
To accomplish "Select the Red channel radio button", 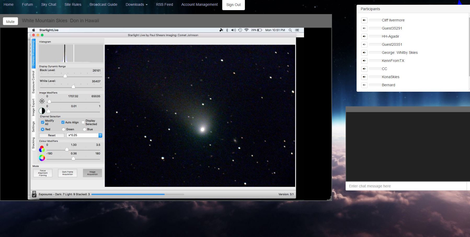I will pos(43,129).
